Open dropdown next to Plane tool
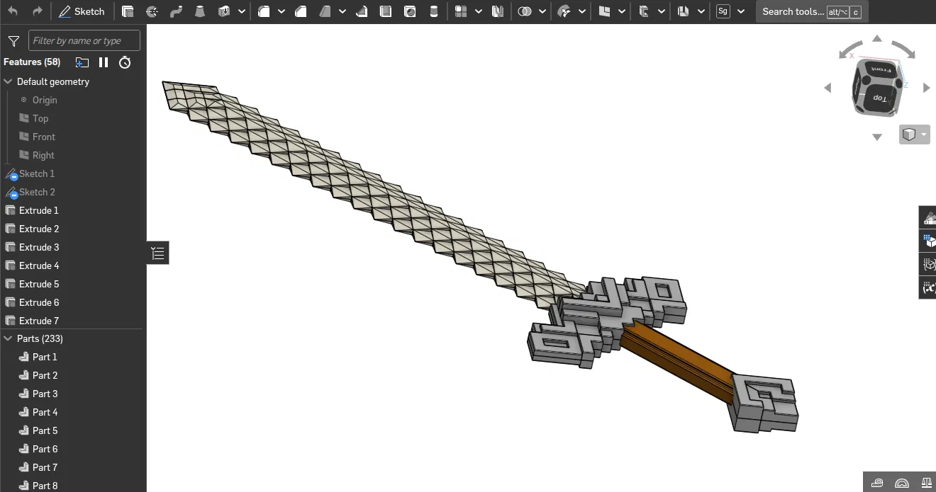 click(x=622, y=11)
